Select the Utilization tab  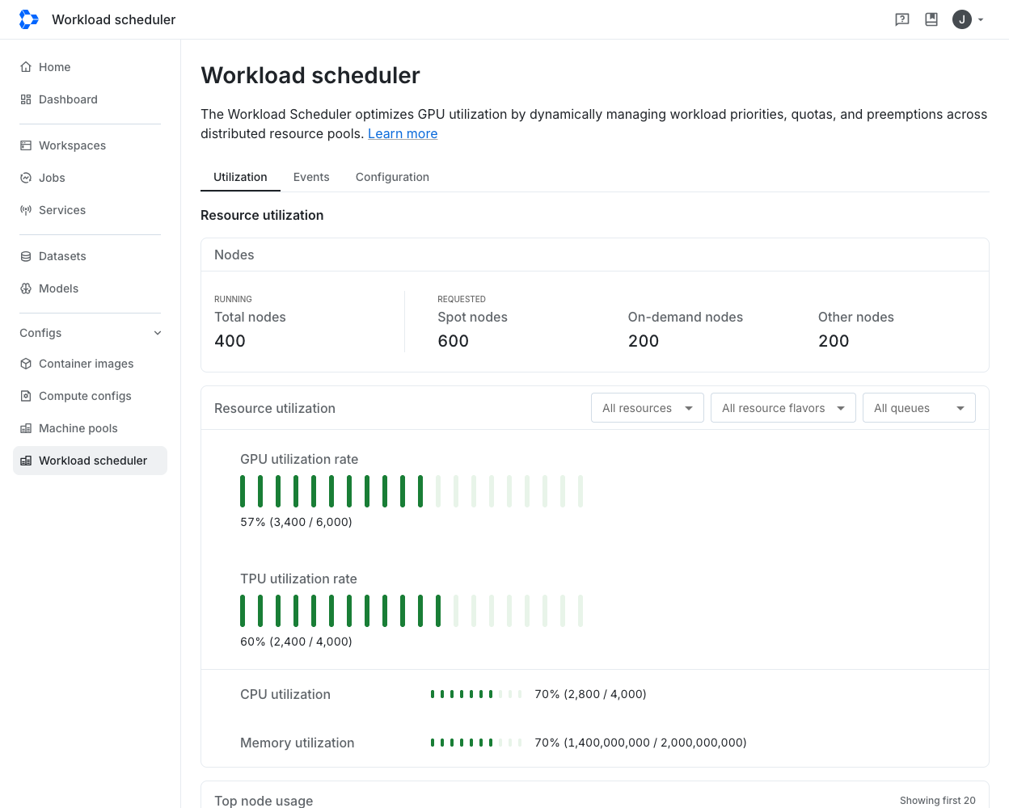240,177
